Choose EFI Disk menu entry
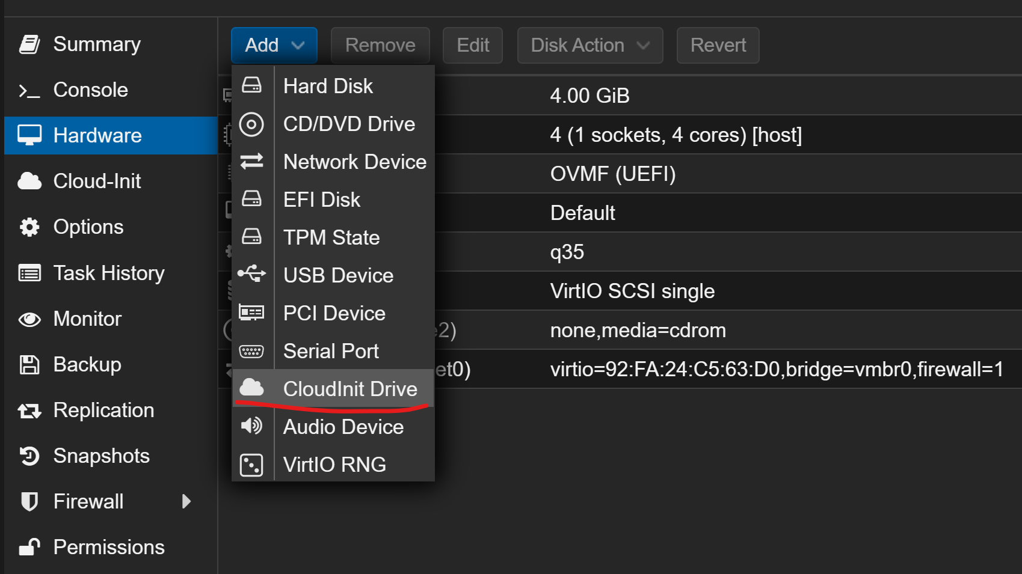1022x574 pixels. [322, 200]
